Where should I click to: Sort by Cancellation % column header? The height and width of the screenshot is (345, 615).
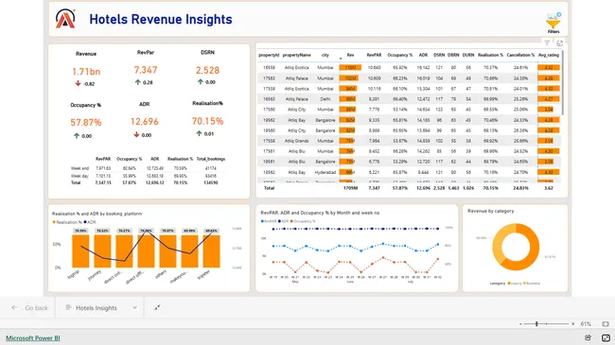tap(520, 55)
